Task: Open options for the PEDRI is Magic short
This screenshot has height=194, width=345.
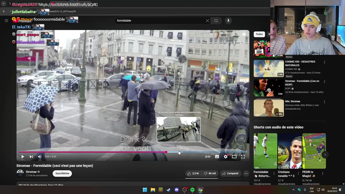Action: pyautogui.click(x=323, y=174)
